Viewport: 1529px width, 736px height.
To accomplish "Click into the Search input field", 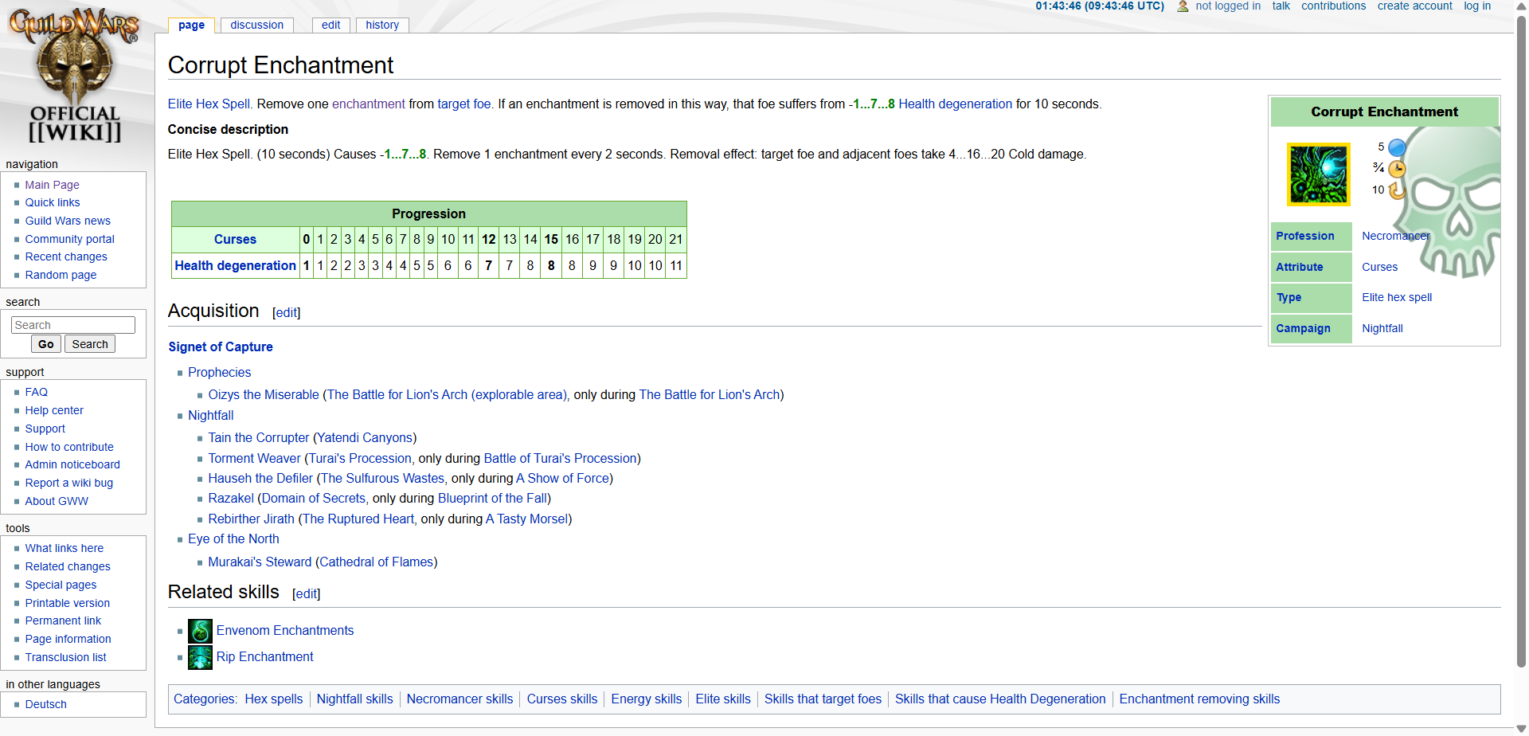I will 73,325.
